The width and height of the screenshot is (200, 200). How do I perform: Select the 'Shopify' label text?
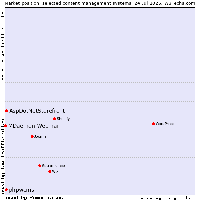coord(63,119)
